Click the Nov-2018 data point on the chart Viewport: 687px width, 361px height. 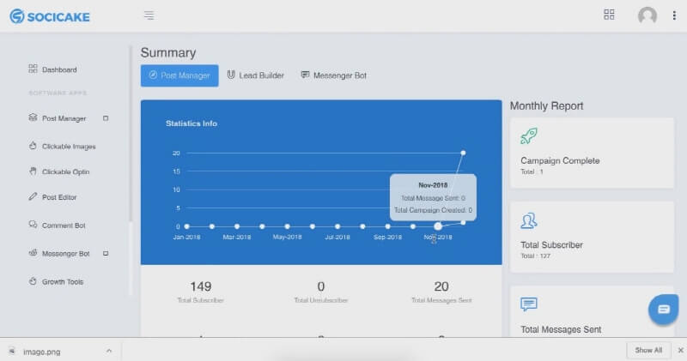tap(438, 226)
